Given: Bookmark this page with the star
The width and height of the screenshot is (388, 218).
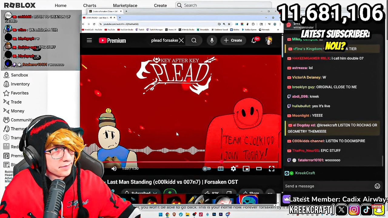Looking at the screenshot, I should point(229,24).
